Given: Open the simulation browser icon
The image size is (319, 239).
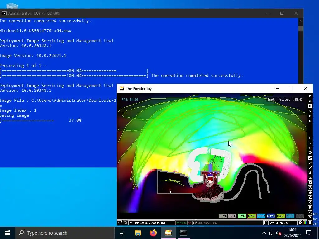Looking at the screenshot, I should pyautogui.click(x=120, y=223).
